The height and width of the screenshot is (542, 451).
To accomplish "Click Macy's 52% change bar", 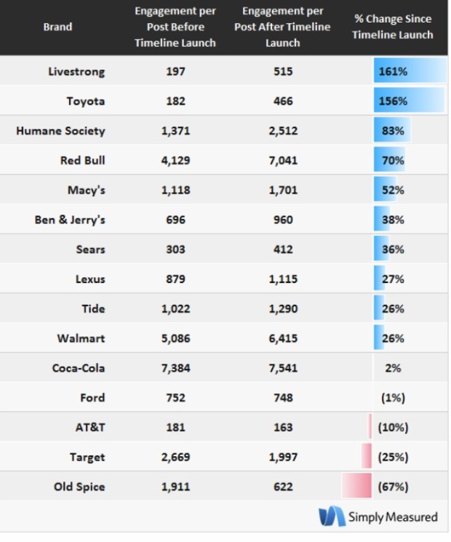I will click(x=386, y=190).
